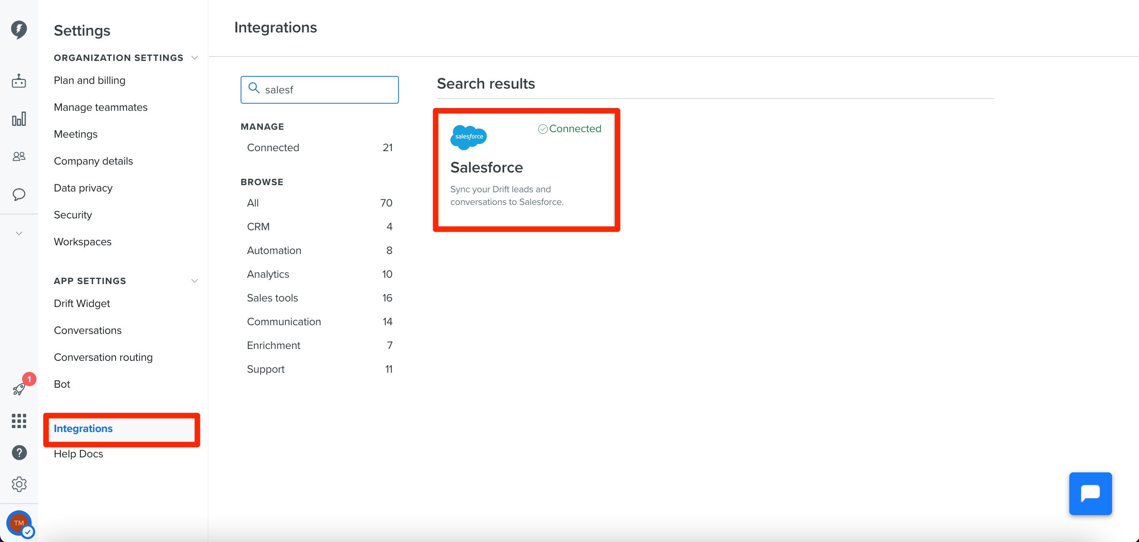Browse Analytics integrations
Image resolution: width=1139 pixels, height=542 pixels.
[319, 275]
